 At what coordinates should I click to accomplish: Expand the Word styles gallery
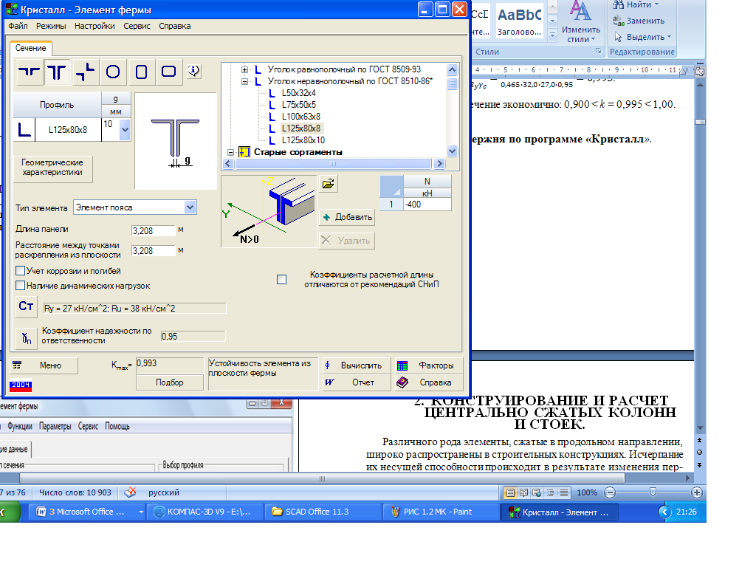pyautogui.click(x=553, y=34)
